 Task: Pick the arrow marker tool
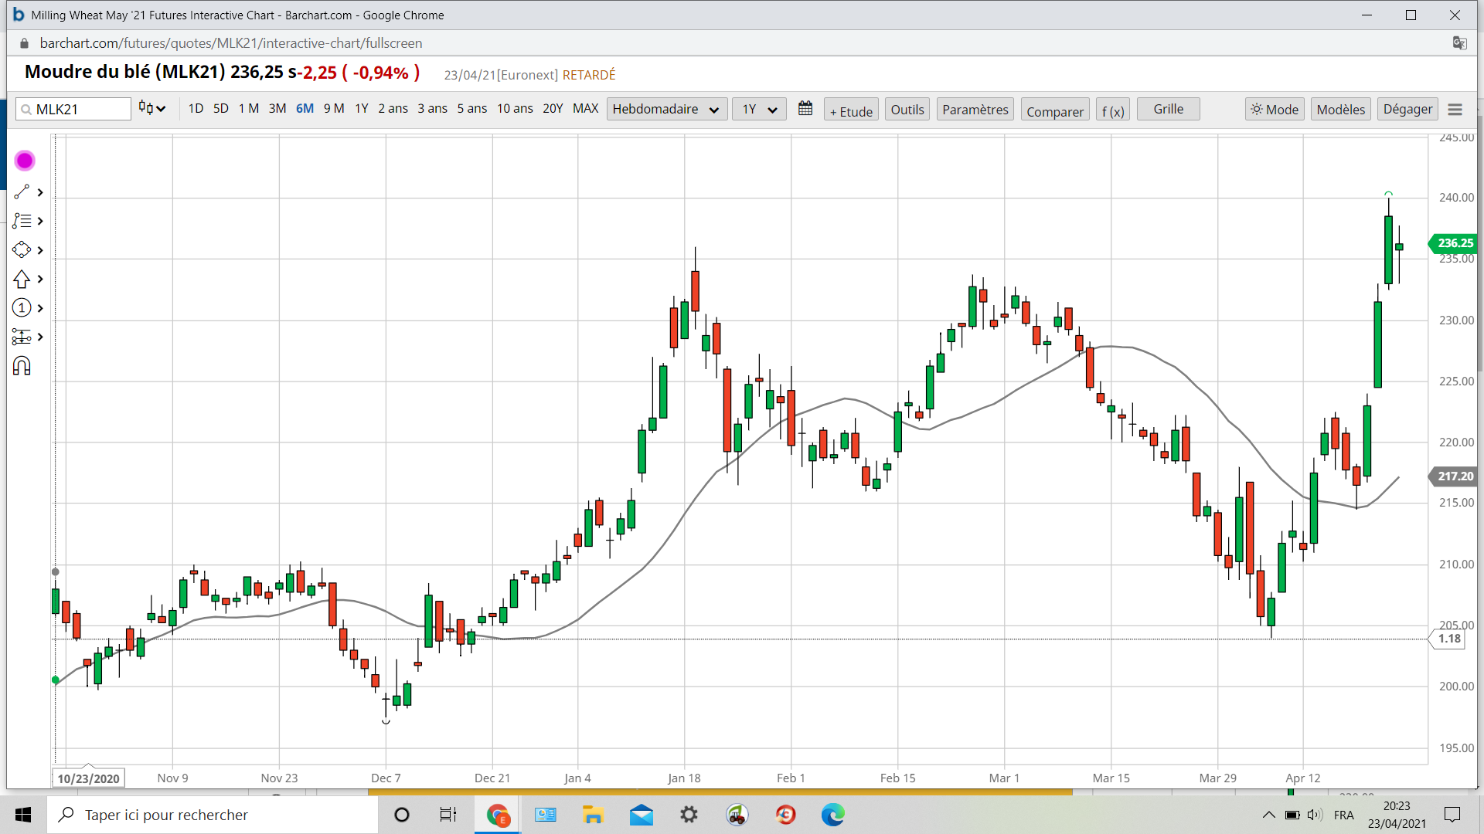22,279
